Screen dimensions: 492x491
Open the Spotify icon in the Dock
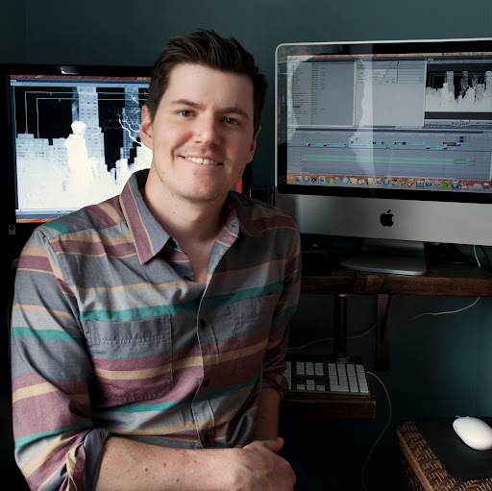[446, 184]
